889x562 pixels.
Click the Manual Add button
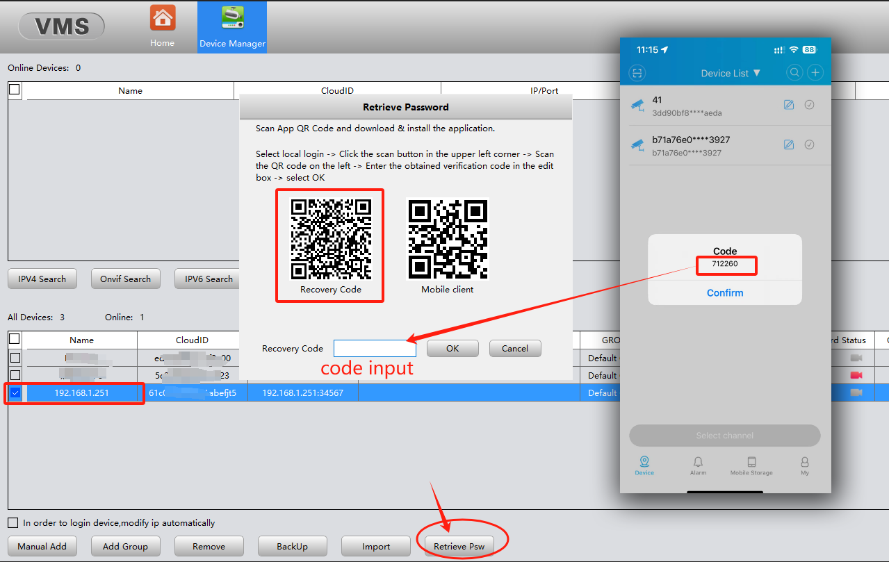tap(42, 546)
